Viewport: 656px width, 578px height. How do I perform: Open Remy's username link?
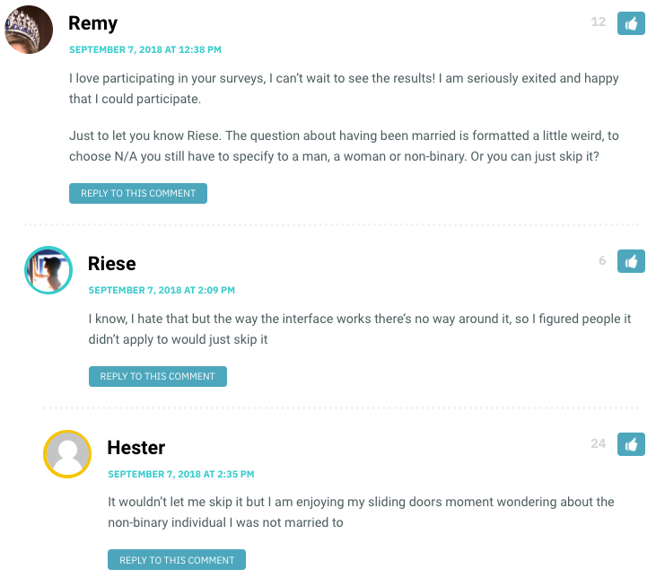(92, 23)
